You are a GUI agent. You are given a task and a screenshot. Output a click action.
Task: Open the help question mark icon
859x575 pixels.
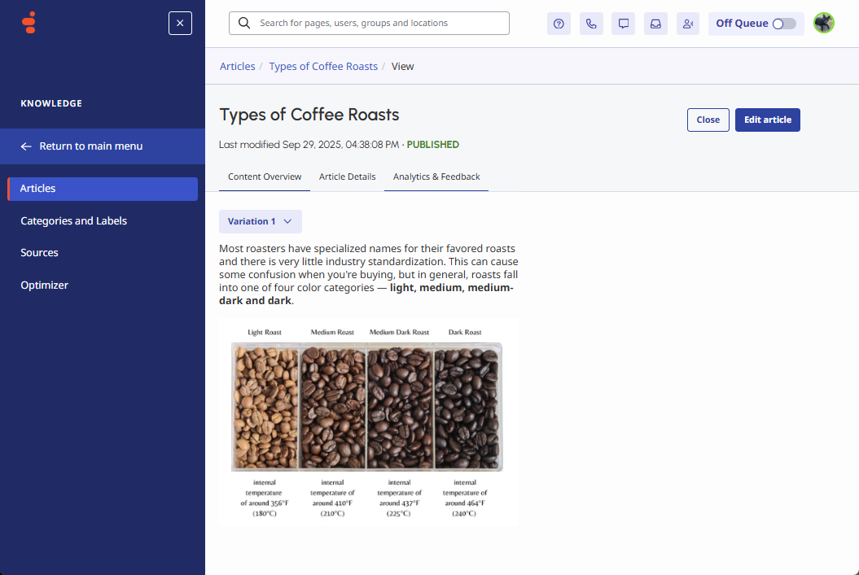click(559, 24)
